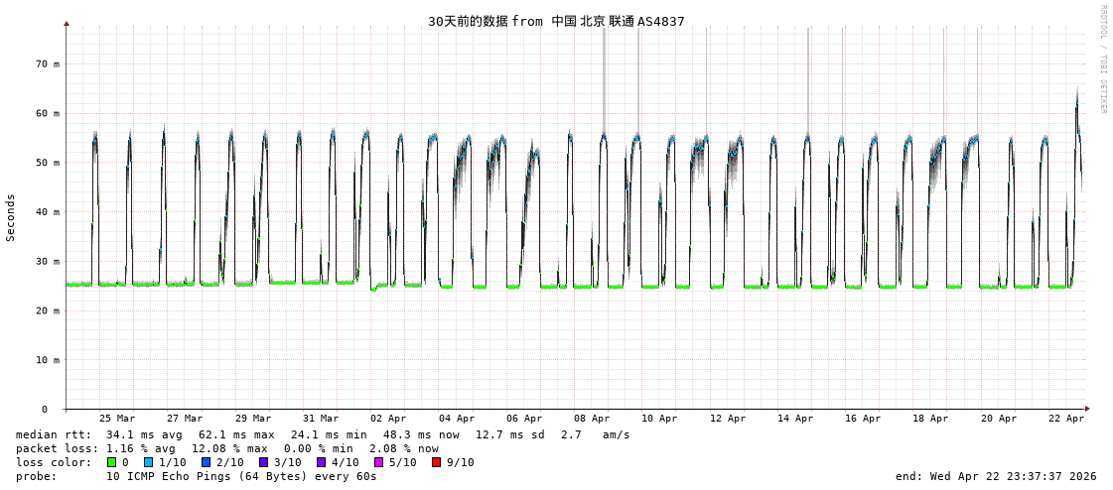Click the vertical Seconds axis label
The width and height of the screenshot is (1113, 490).
[x=11, y=217]
